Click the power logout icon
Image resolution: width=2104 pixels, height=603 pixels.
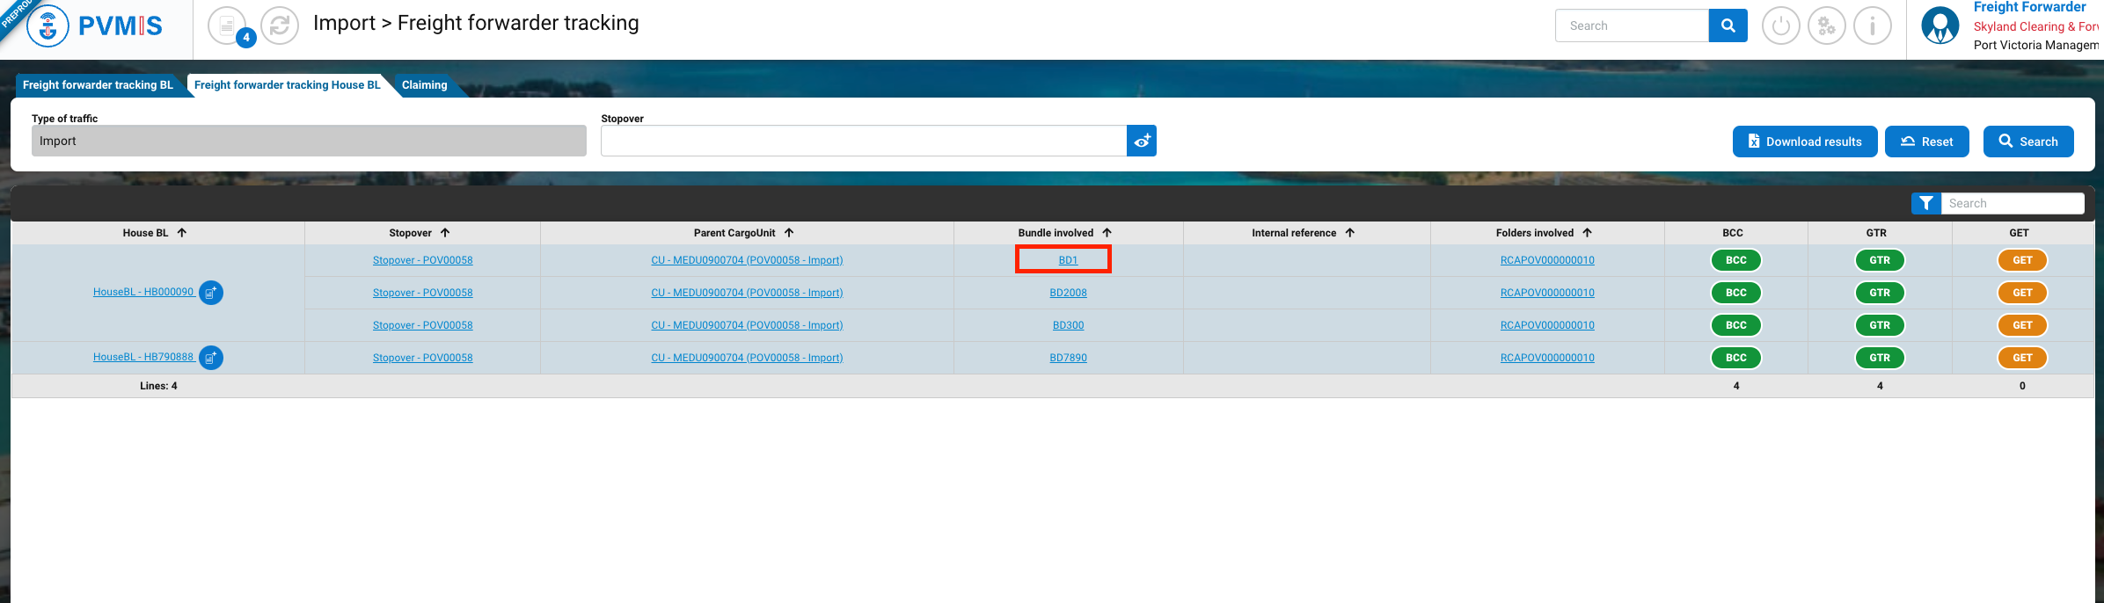coord(1780,26)
